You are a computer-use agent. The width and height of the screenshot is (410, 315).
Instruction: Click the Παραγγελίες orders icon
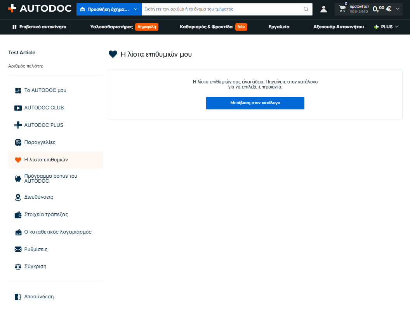[x=18, y=142]
